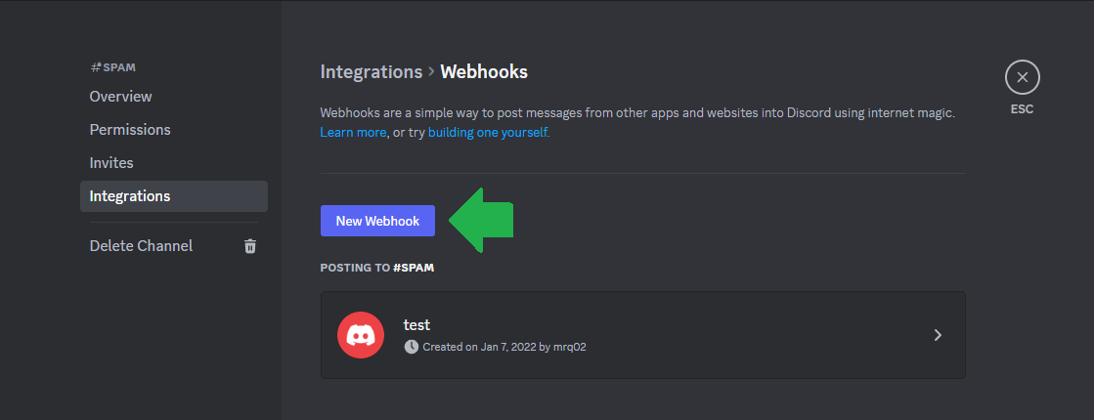The height and width of the screenshot is (420, 1094).
Task: Select Integrations in the sidebar
Action: click(130, 196)
